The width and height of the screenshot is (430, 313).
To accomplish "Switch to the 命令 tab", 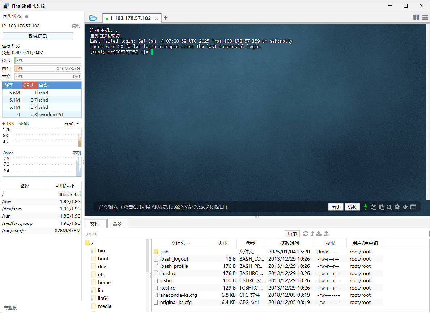I will point(117,224).
